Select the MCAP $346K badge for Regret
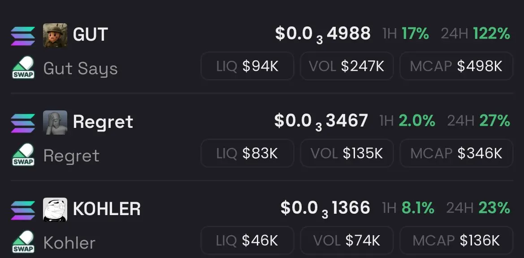This screenshot has width=524, height=258. point(456,153)
